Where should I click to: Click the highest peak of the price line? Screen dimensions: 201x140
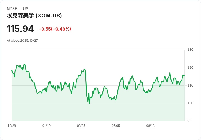click(x=25, y=64)
